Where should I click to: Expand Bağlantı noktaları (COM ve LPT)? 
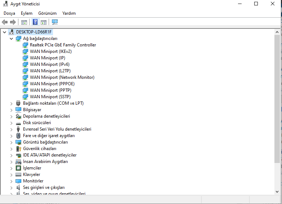tap(11, 104)
